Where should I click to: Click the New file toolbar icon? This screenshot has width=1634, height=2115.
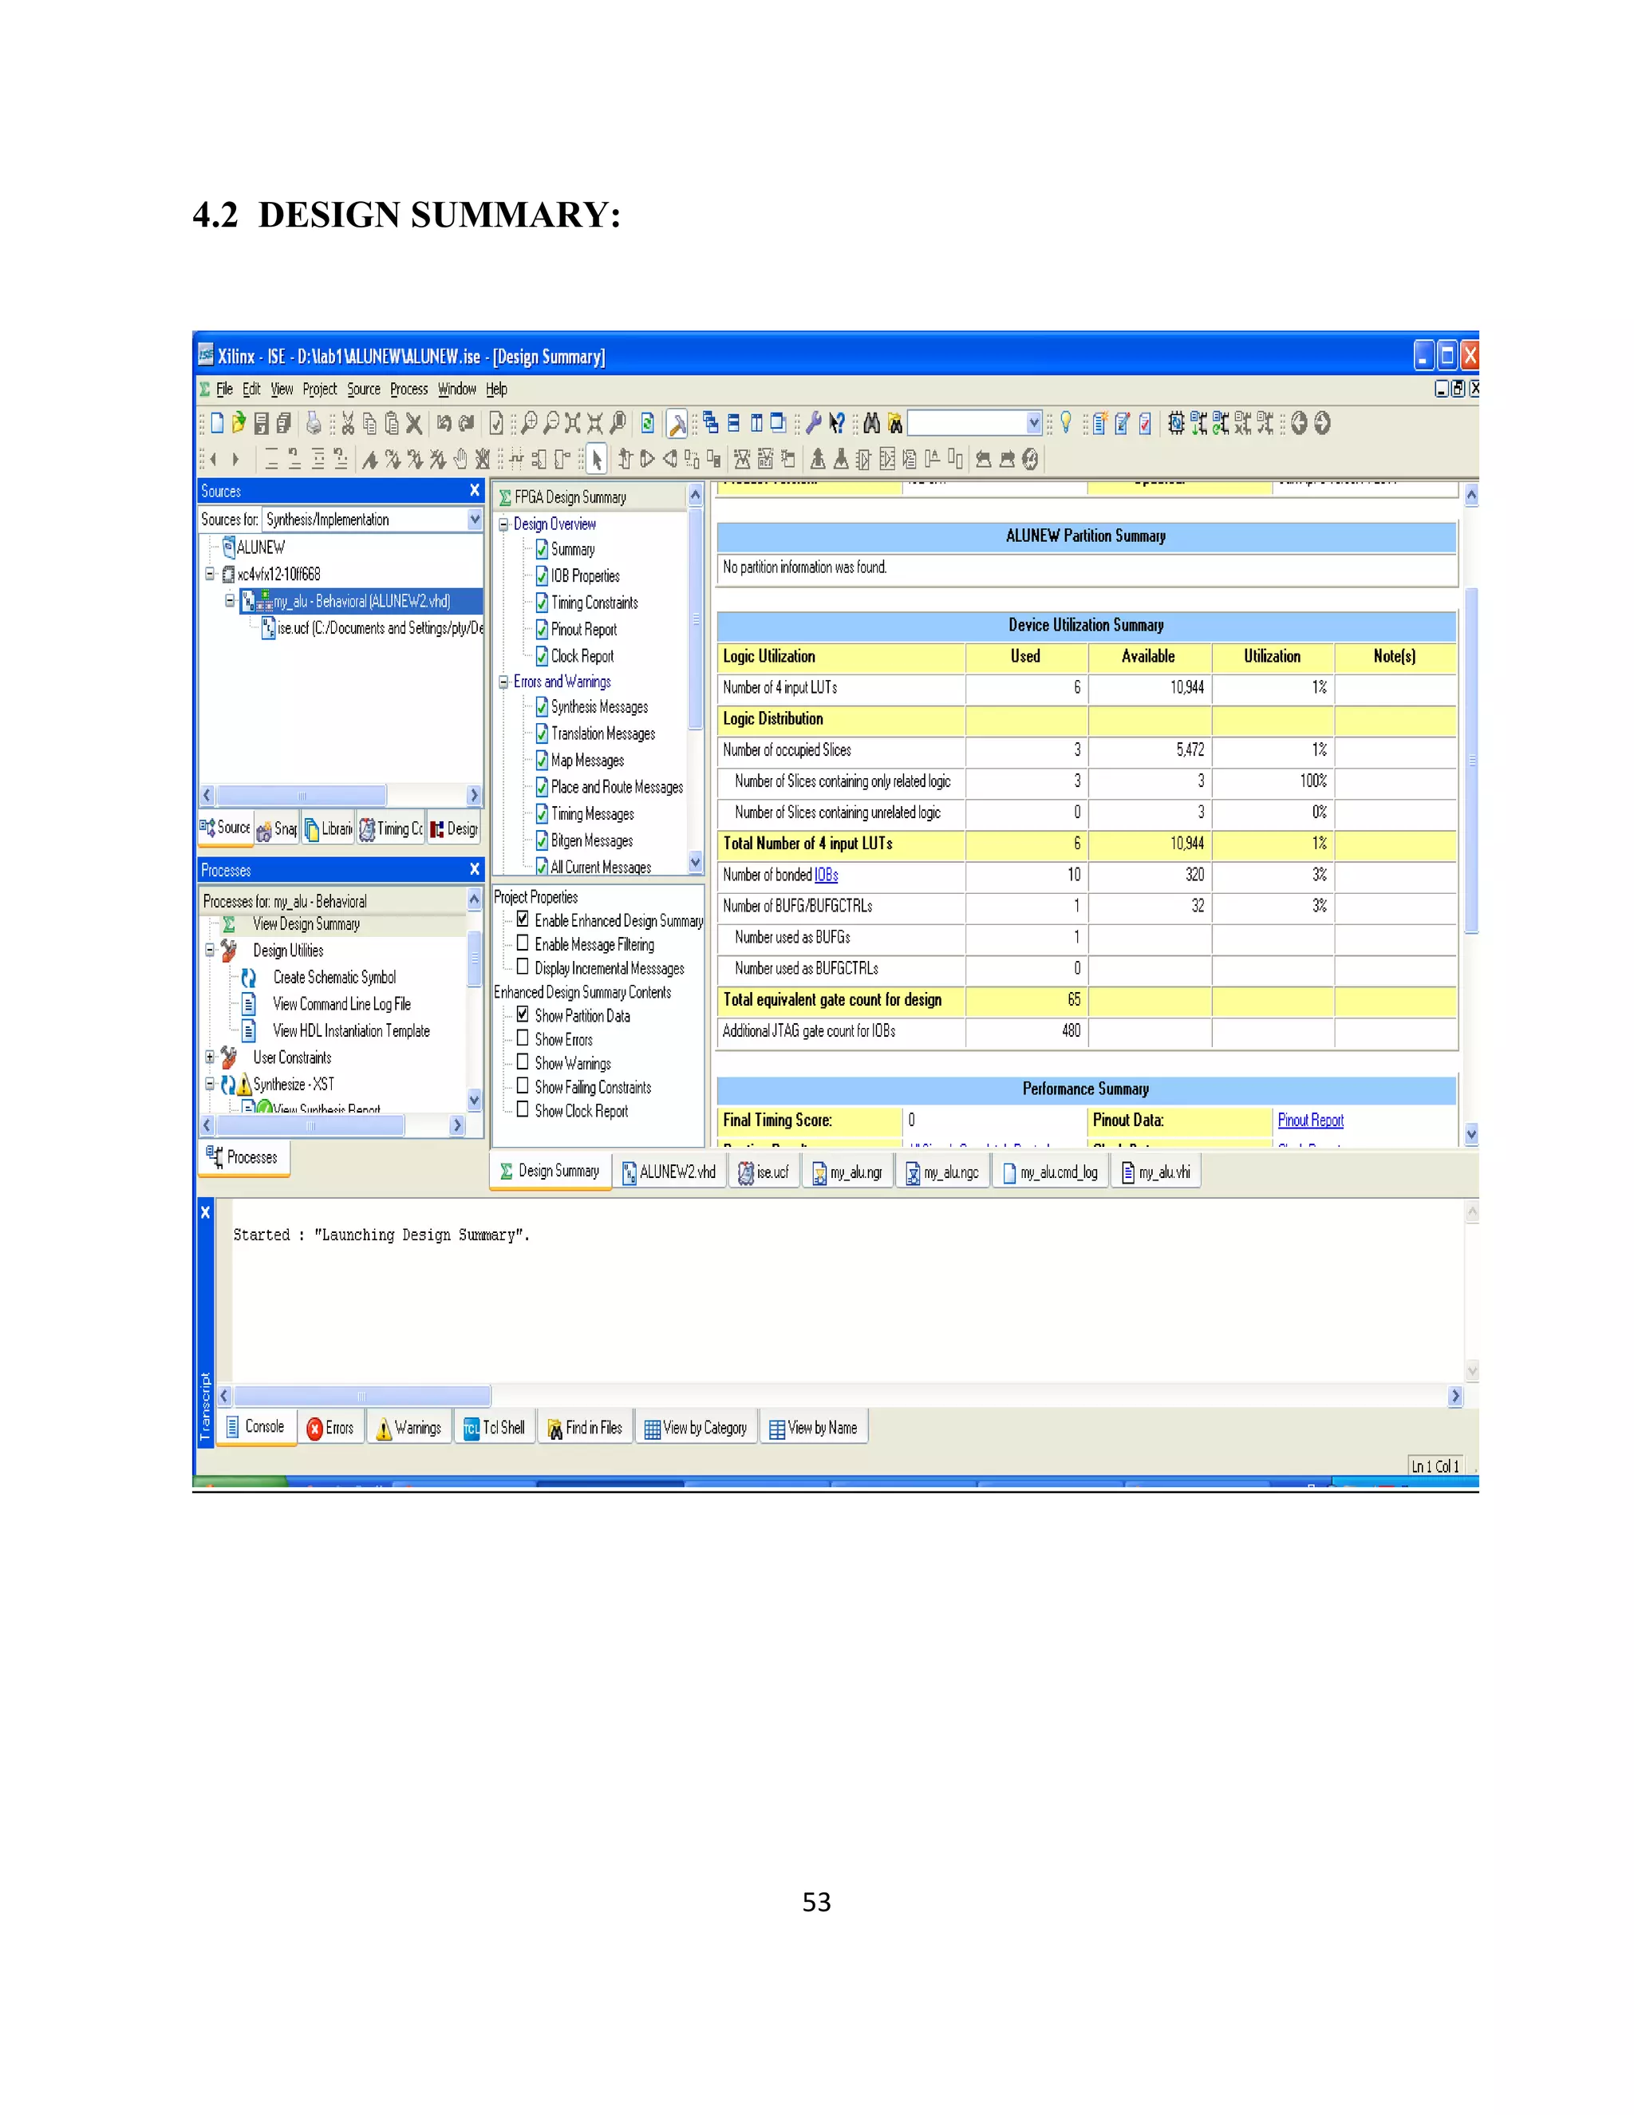click(x=217, y=423)
